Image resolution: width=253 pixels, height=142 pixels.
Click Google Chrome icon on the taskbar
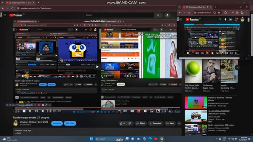[162, 139]
